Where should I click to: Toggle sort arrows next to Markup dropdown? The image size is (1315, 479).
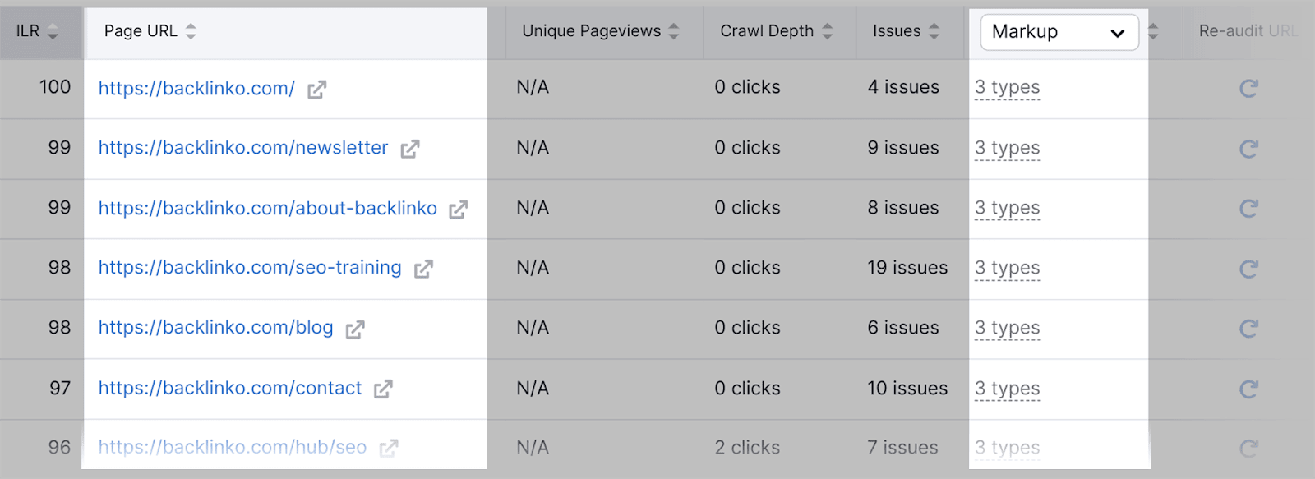click(1154, 32)
